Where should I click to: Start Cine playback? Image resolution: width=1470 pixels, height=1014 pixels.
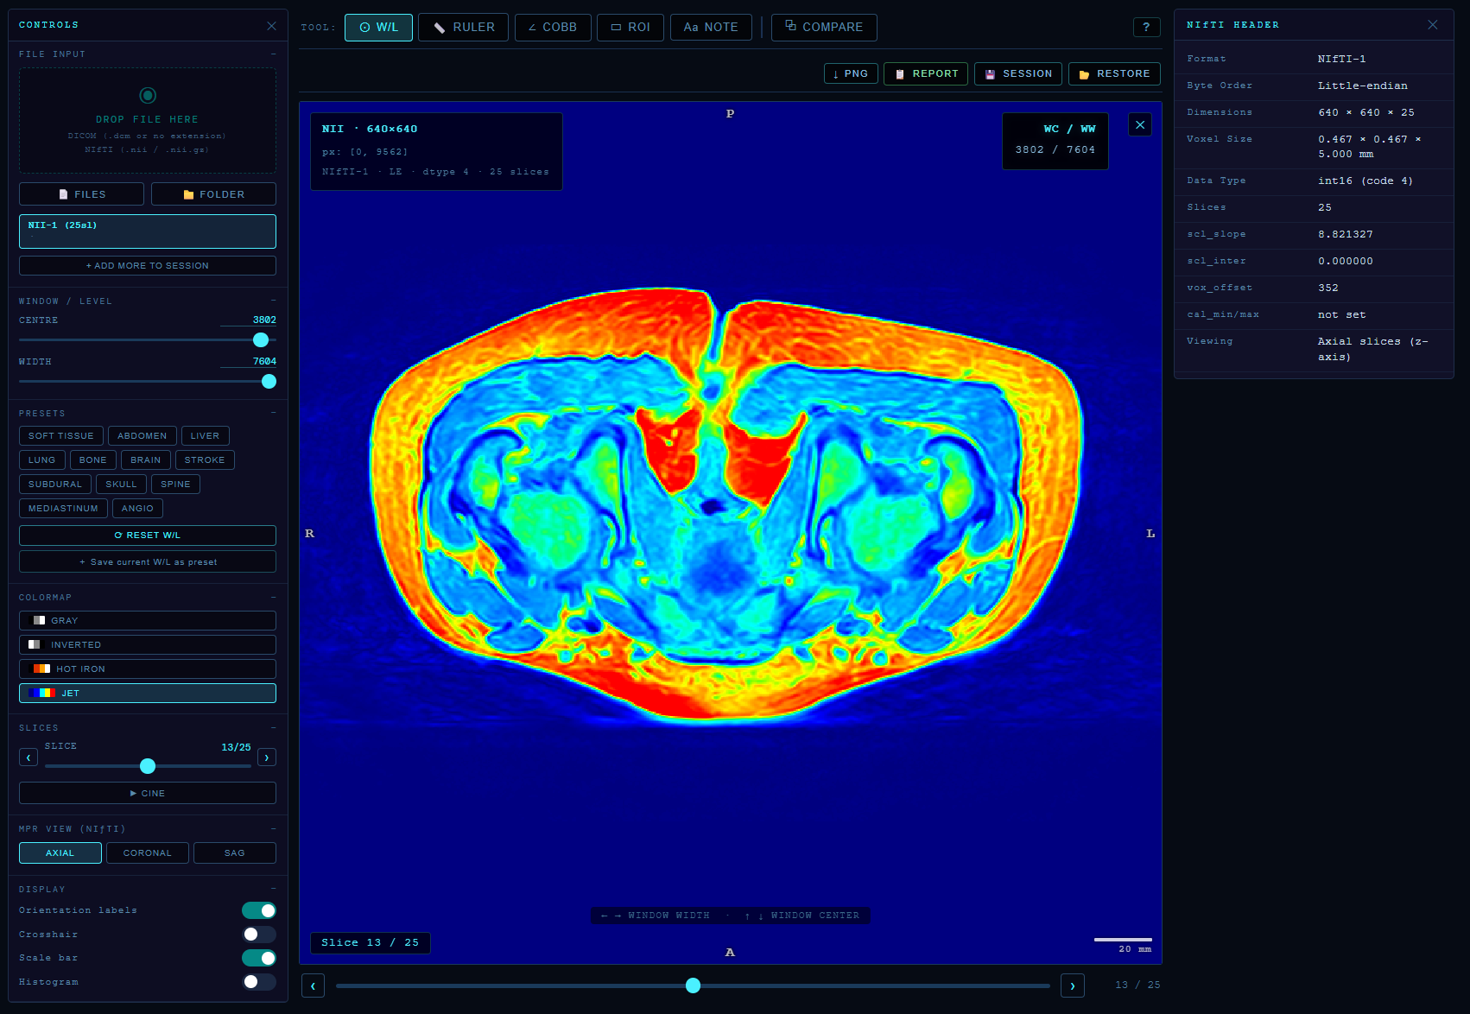point(148,793)
